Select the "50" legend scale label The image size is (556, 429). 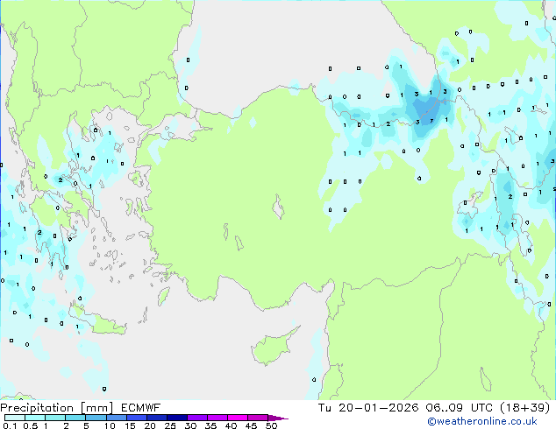(271, 425)
